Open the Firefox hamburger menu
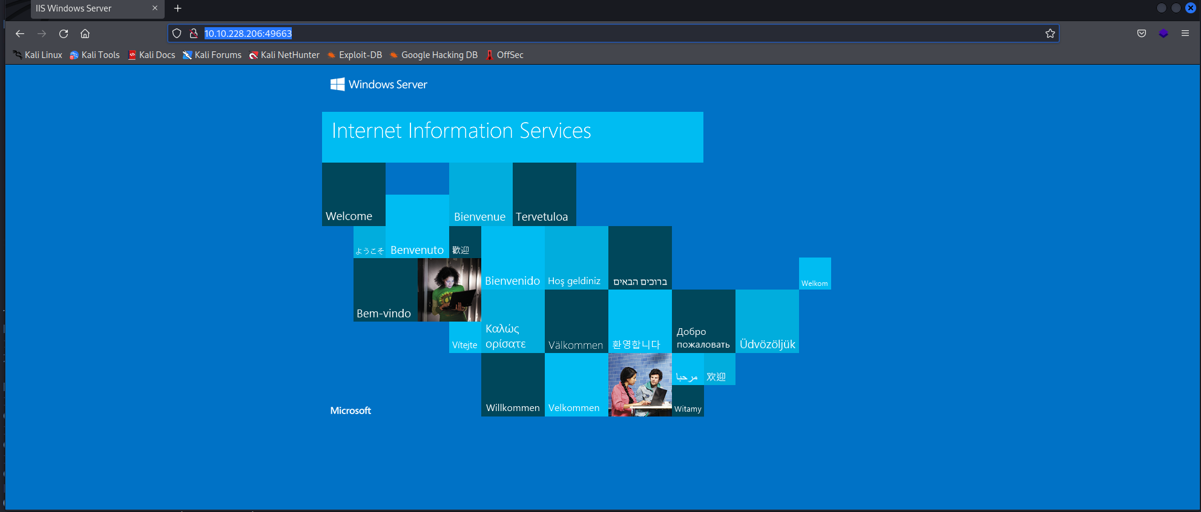 click(1185, 34)
